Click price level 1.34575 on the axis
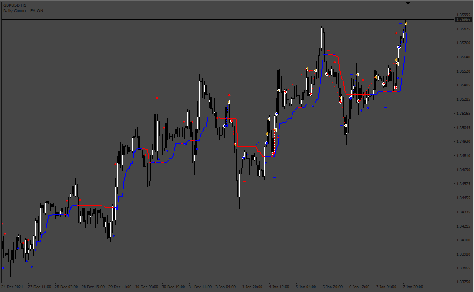Image resolution: width=474 pixels, height=292 pixels. 463,184
